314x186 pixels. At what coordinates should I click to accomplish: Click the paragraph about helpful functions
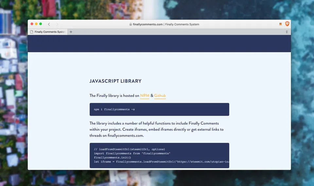156,129
